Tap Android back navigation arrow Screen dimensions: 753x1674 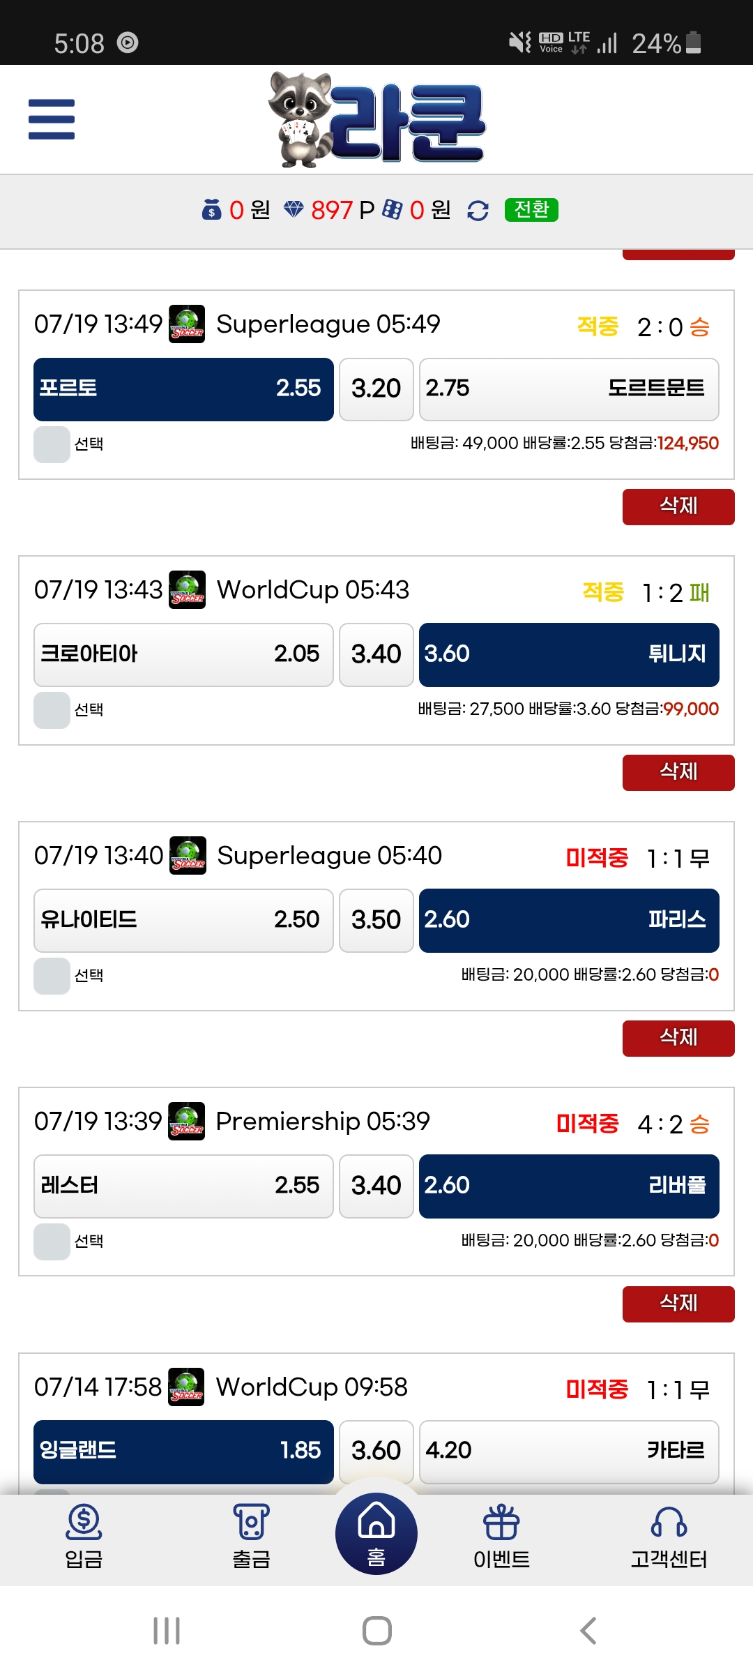pyautogui.click(x=588, y=1631)
